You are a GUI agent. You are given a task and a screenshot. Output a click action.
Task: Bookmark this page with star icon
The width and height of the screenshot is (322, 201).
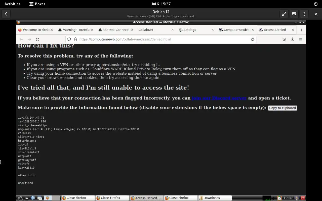[x=253, y=39]
